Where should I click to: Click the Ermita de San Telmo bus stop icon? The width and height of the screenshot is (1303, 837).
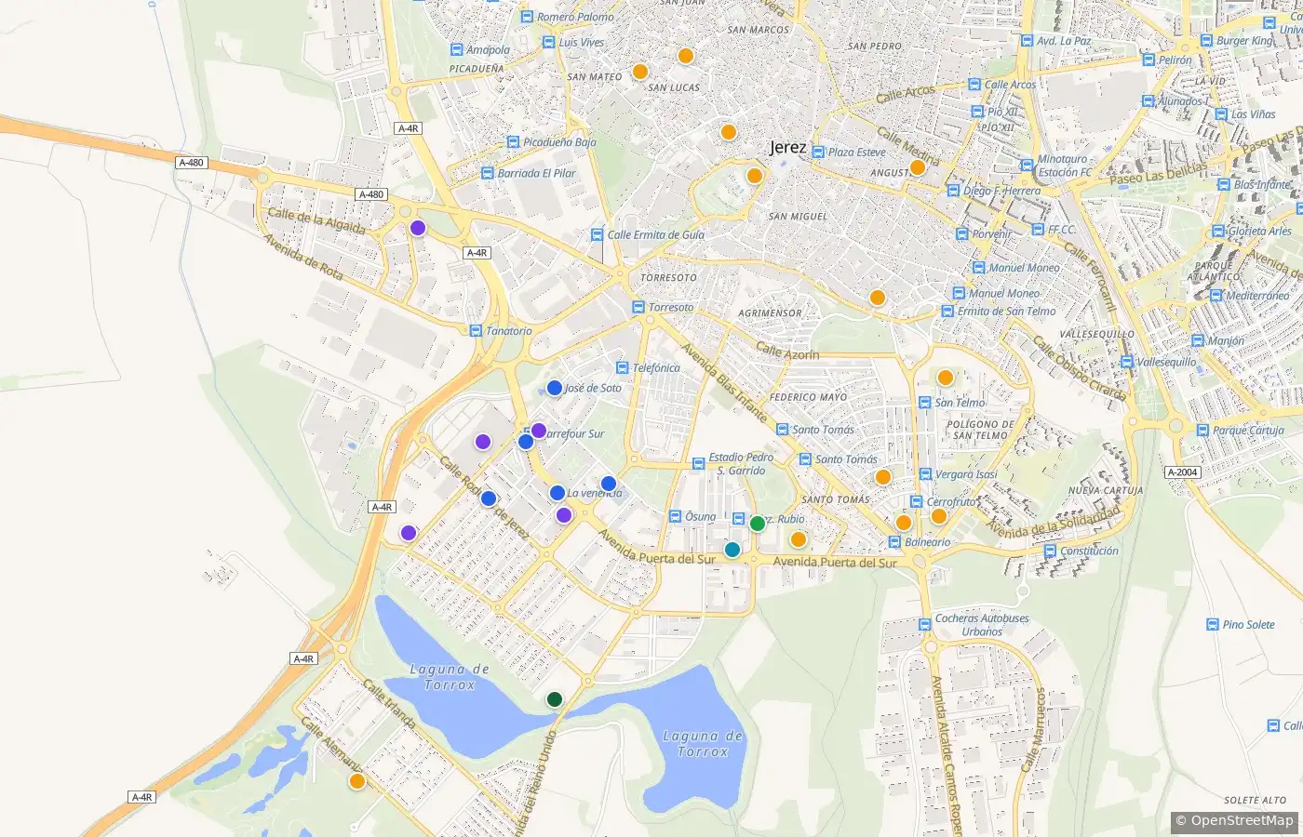click(x=947, y=312)
